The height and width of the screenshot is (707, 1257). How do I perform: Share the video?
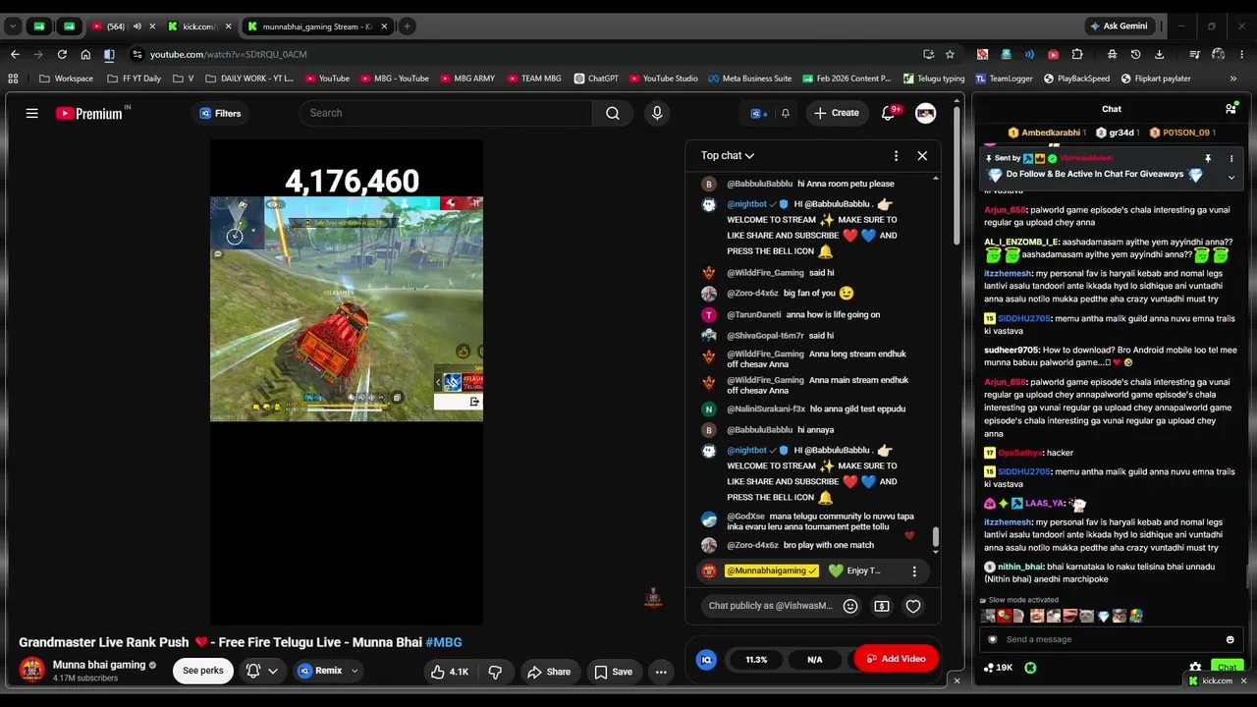click(x=548, y=672)
